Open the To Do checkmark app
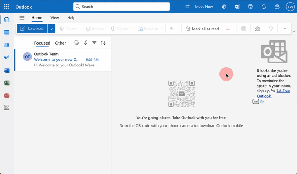Screen dimensions: 297x174 [7, 58]
